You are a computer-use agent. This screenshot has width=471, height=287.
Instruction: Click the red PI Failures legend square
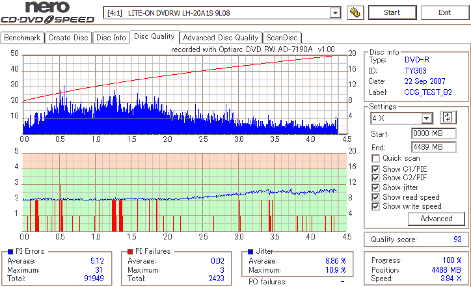(130, 252)
